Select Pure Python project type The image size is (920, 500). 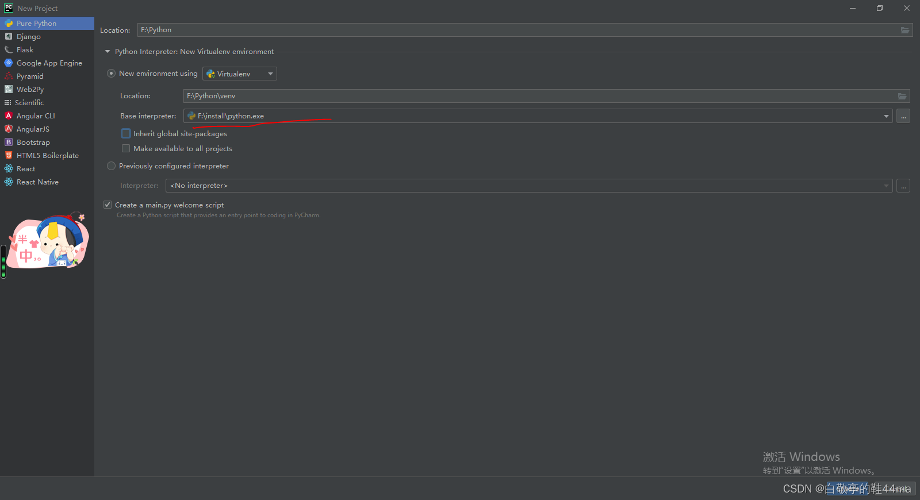47,24
